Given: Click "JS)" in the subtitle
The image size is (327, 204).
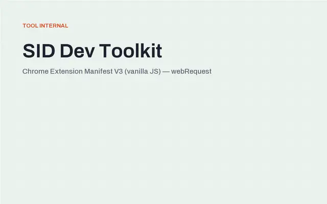Looking at the screenshot, I should (155, 71).
